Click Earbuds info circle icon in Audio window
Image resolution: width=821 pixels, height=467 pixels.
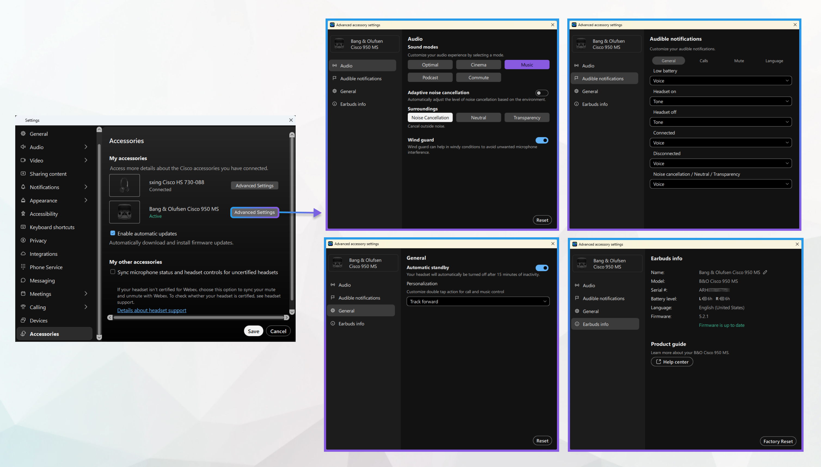point(335,104)
